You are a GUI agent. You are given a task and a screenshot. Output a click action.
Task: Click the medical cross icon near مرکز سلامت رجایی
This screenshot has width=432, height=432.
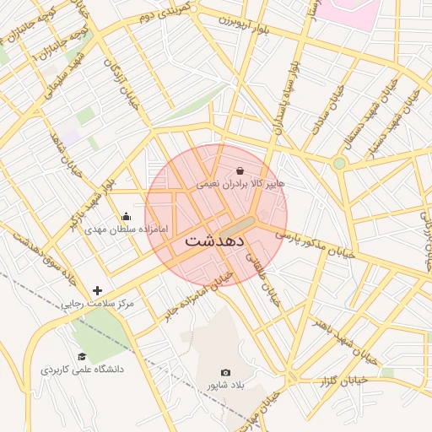click(x=97, y=290)
